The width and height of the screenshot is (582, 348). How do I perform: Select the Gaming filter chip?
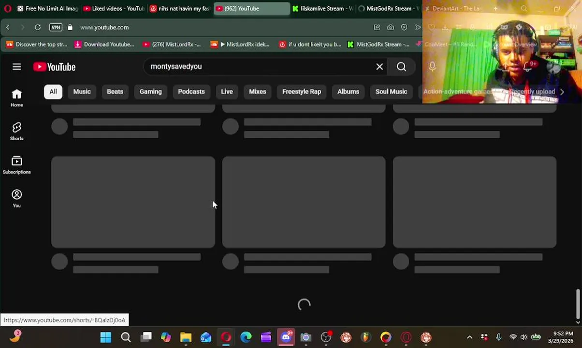tap(150, 91)
